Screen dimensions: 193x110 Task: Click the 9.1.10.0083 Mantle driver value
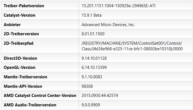(x=92, y=77)
